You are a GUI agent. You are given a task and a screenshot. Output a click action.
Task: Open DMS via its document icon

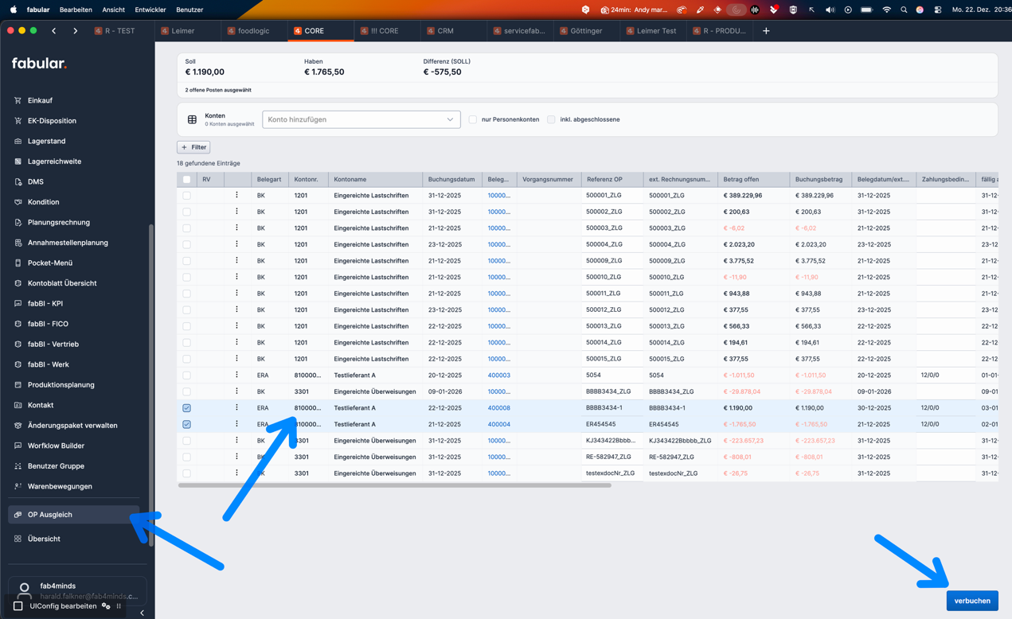18,181
